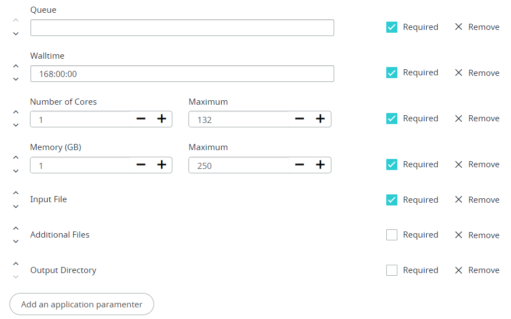Image resolution: width=511 pixels, height=319 pixels.
Task: Uncheck Required for the Queue parameter
Action: [392, 27]
